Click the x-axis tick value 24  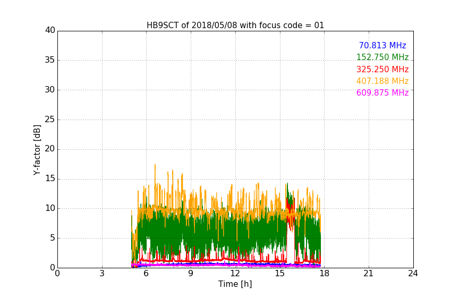[413, 274]
